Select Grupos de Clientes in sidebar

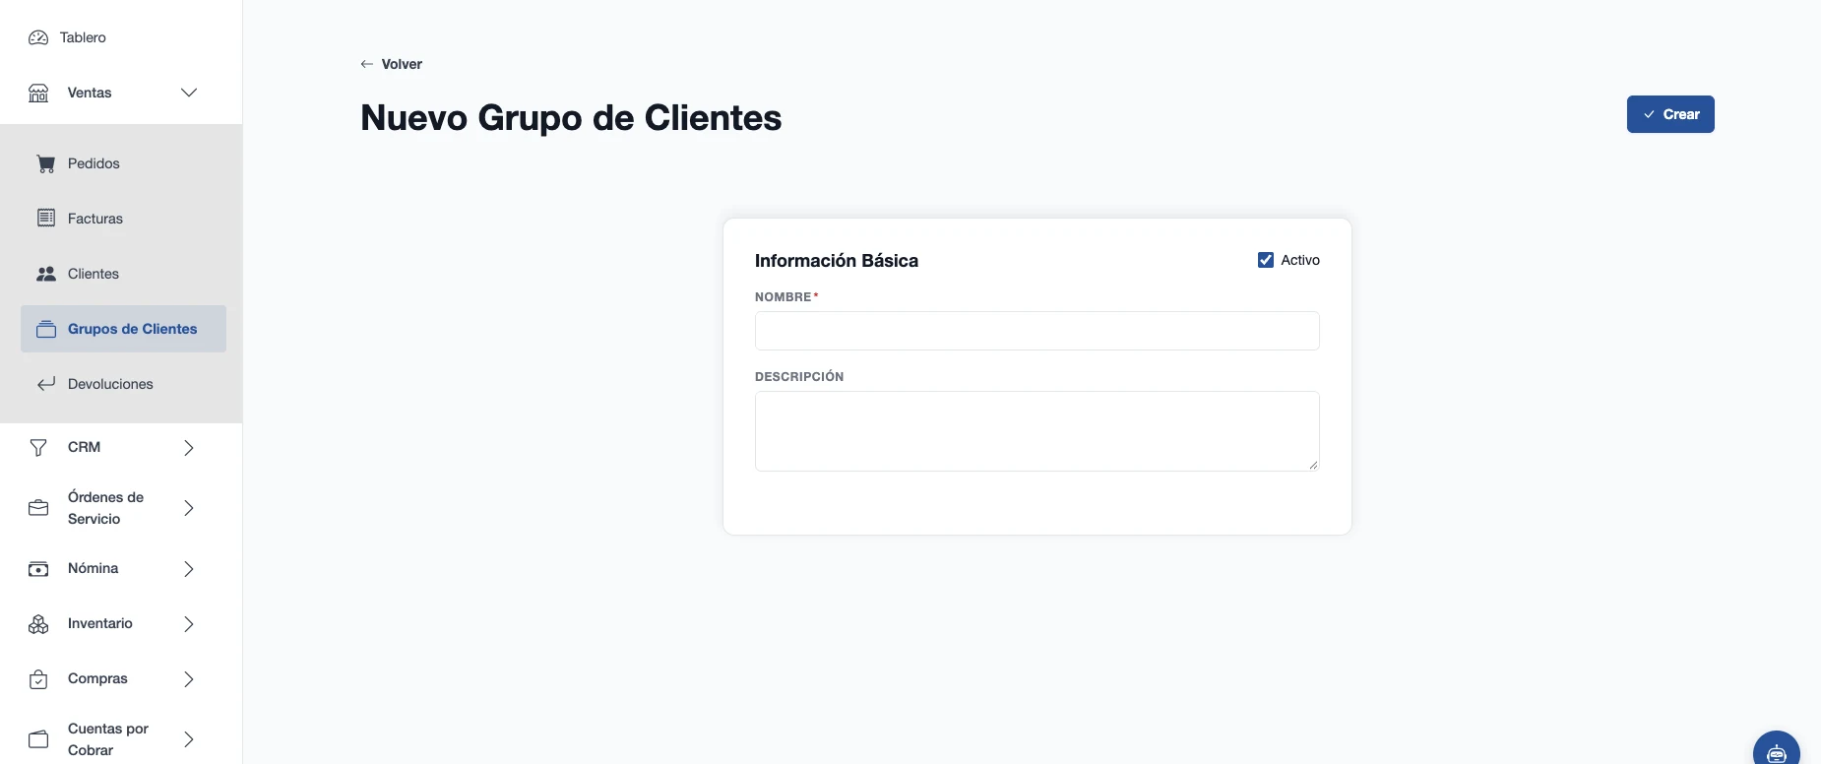point(123,329)
